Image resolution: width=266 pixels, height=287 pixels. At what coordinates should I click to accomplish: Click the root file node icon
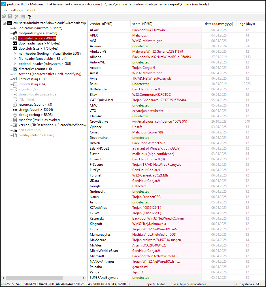coord(10,23)
